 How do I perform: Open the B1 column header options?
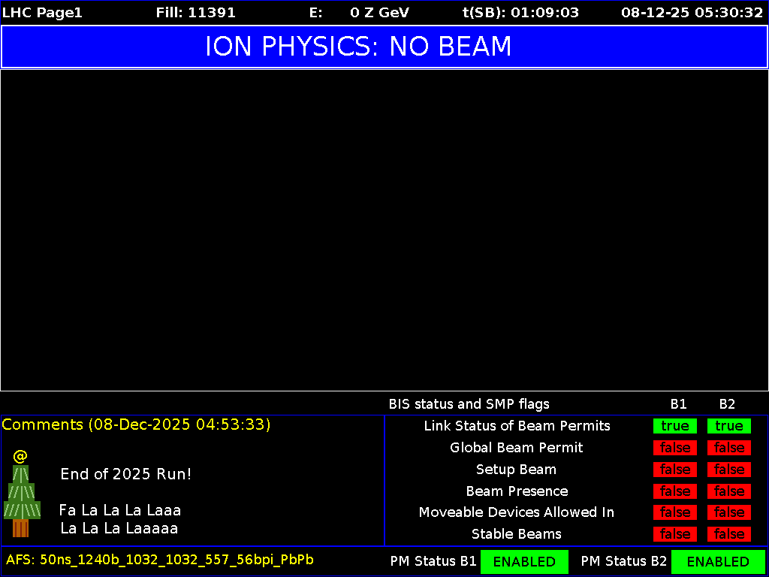(x=678, y=404)
